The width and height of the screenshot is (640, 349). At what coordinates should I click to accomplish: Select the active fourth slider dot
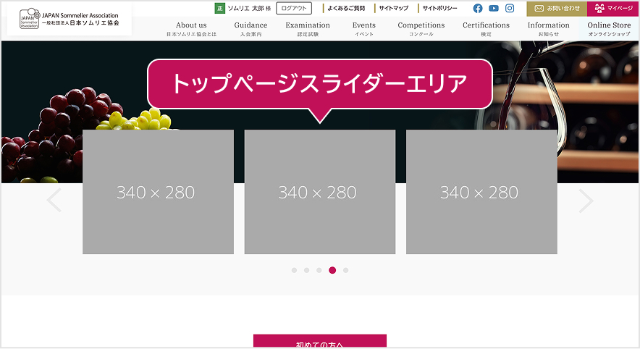click(332, 270)
